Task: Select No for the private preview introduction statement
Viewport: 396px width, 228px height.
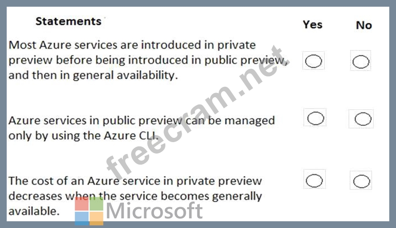Action: [361, 62]
